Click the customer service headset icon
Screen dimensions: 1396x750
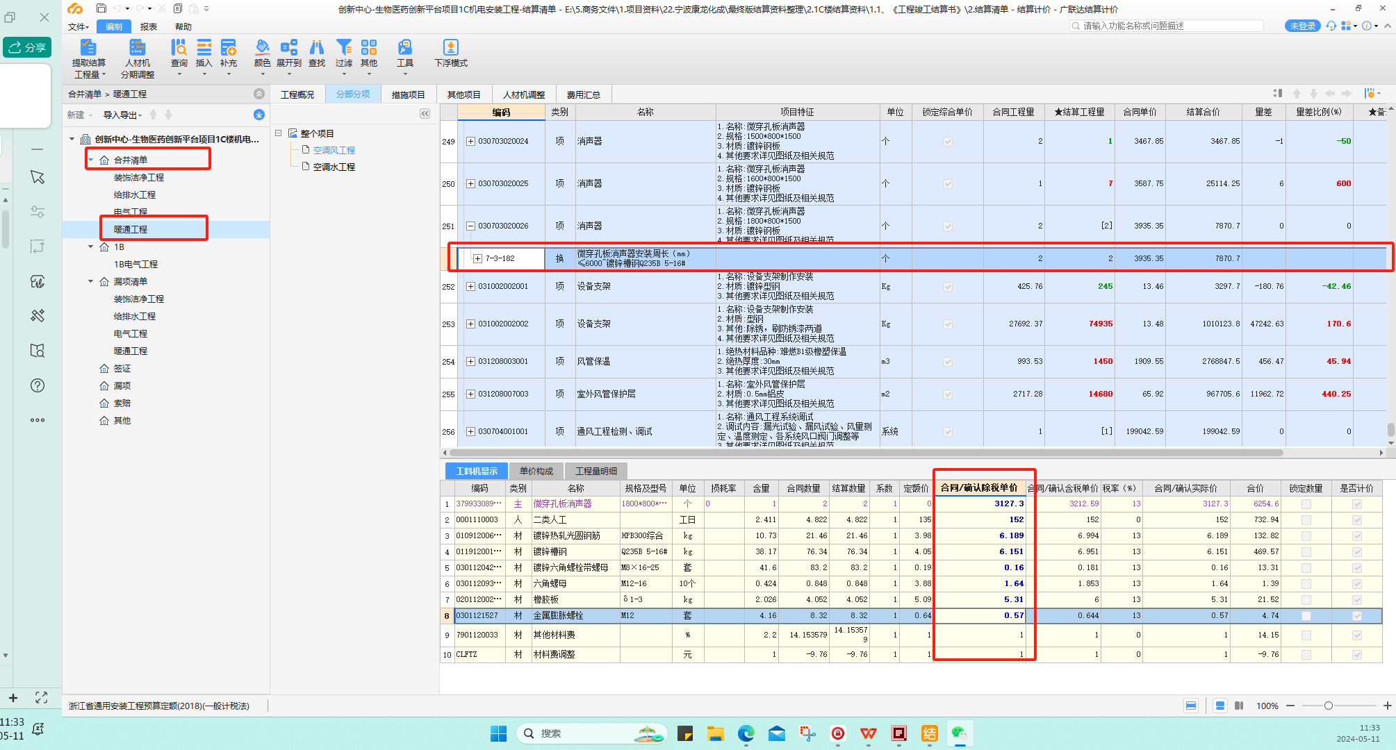pyautogui.click(x=1331, y=26)
